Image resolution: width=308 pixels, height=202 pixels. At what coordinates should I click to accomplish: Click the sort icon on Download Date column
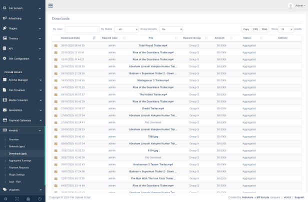pos(94,37)
